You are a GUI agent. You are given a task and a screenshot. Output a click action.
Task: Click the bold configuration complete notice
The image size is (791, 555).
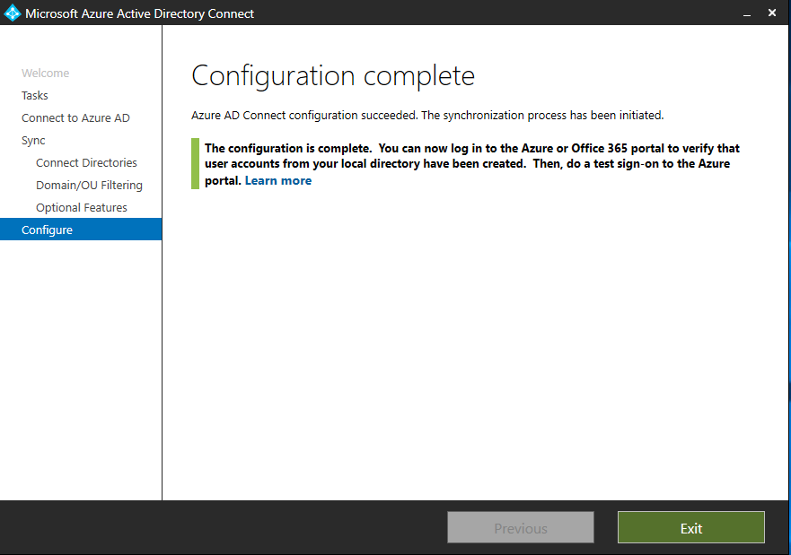click(471, 164)
